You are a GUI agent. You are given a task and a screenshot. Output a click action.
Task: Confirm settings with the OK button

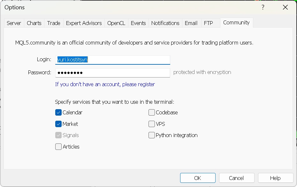point(198,178)
